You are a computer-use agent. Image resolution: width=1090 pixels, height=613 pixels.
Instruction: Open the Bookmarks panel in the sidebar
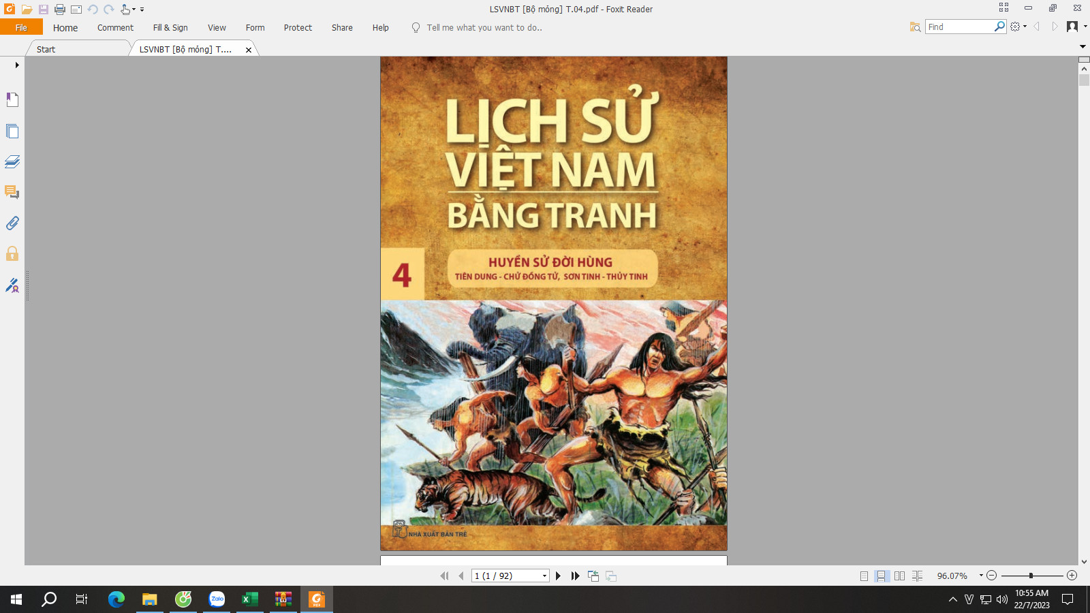coord(12,100)
